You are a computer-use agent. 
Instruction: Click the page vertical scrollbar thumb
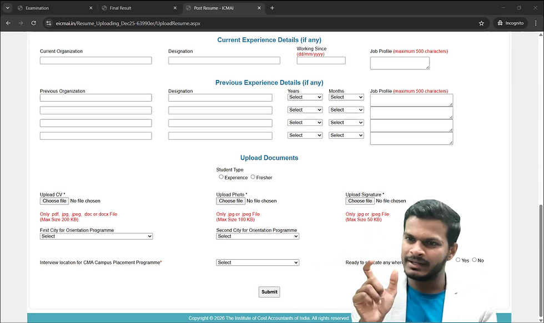pos(541,259)
